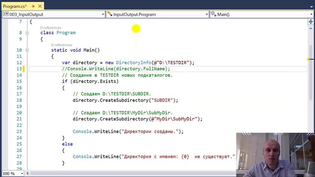Click the "SUBDIR" string on line 18

[162, 100]
